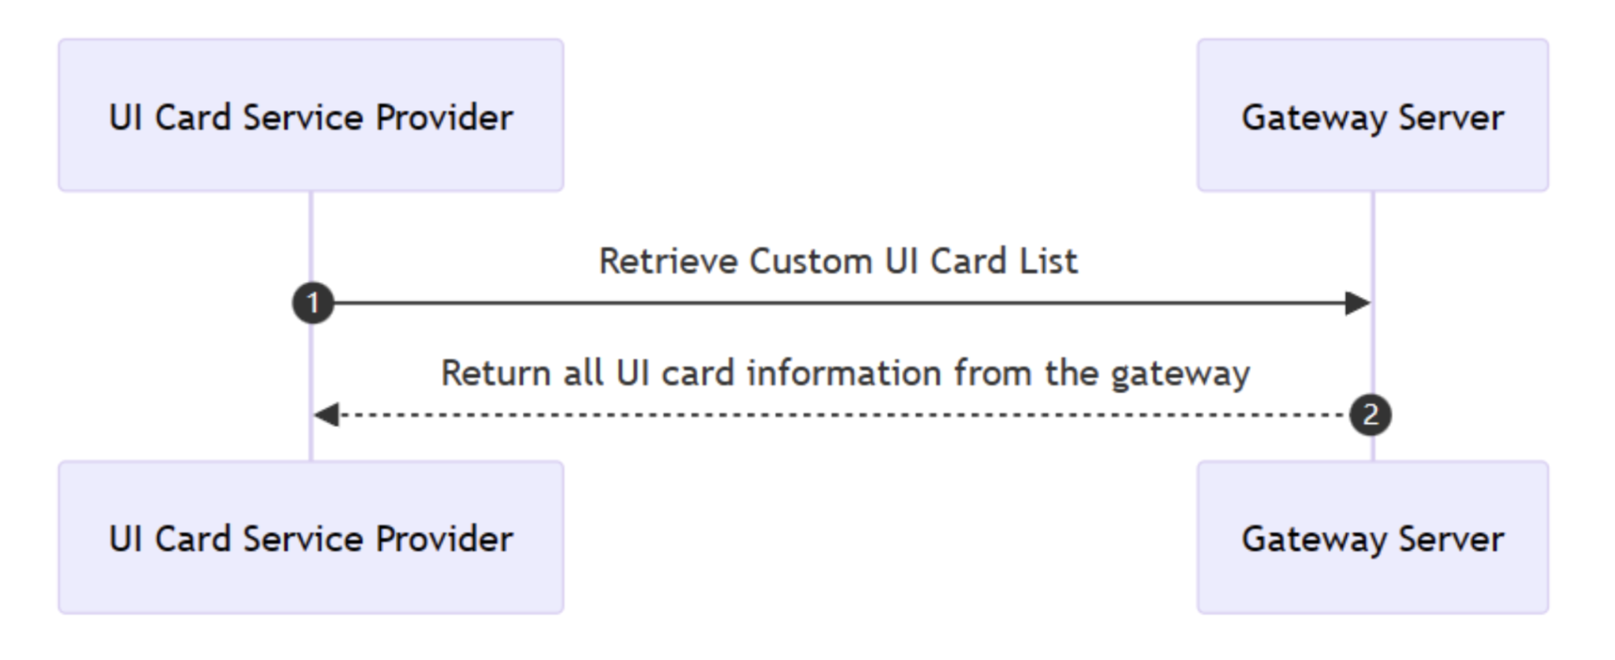Click the 'Return all UI card information' label
The height and width of the screenshot is (660, 1615).
click(x=845, y=373)
